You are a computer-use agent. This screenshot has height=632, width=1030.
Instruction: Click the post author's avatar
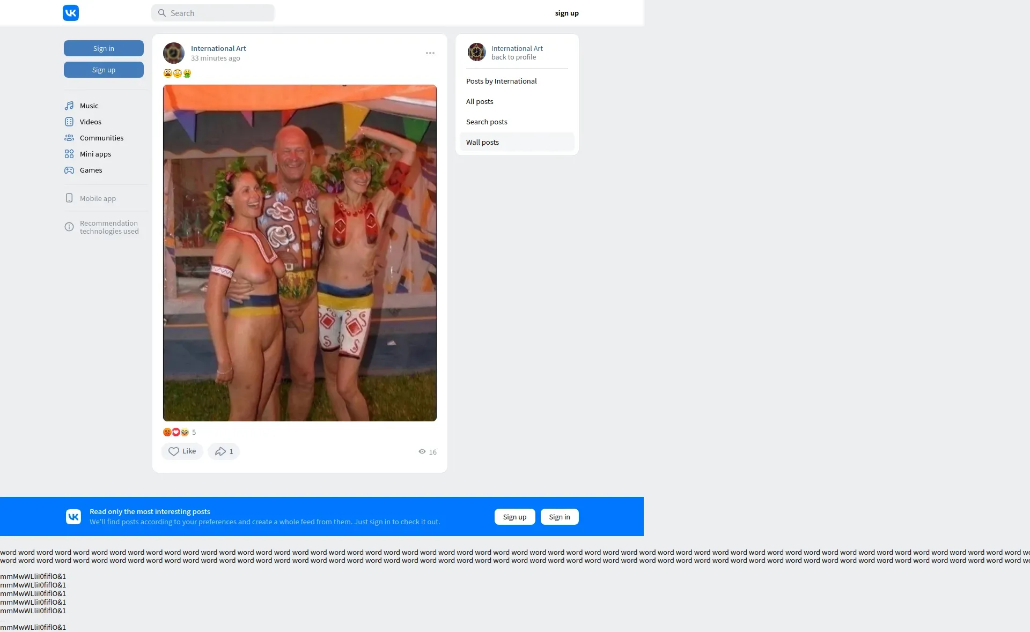174,53
